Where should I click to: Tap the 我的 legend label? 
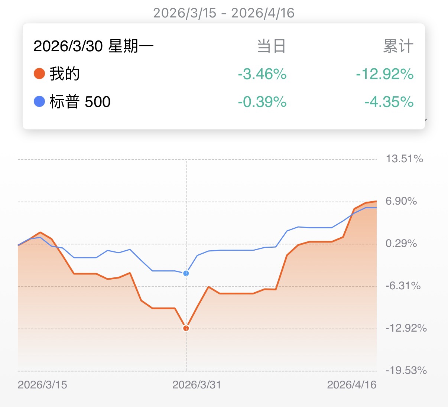(x=65, y=74)
